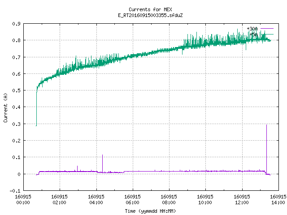Image resolution: width=287 pixels, height=215 pixels.
Task: Click the 160915 02:00 x-axis label
Action: 59,199
